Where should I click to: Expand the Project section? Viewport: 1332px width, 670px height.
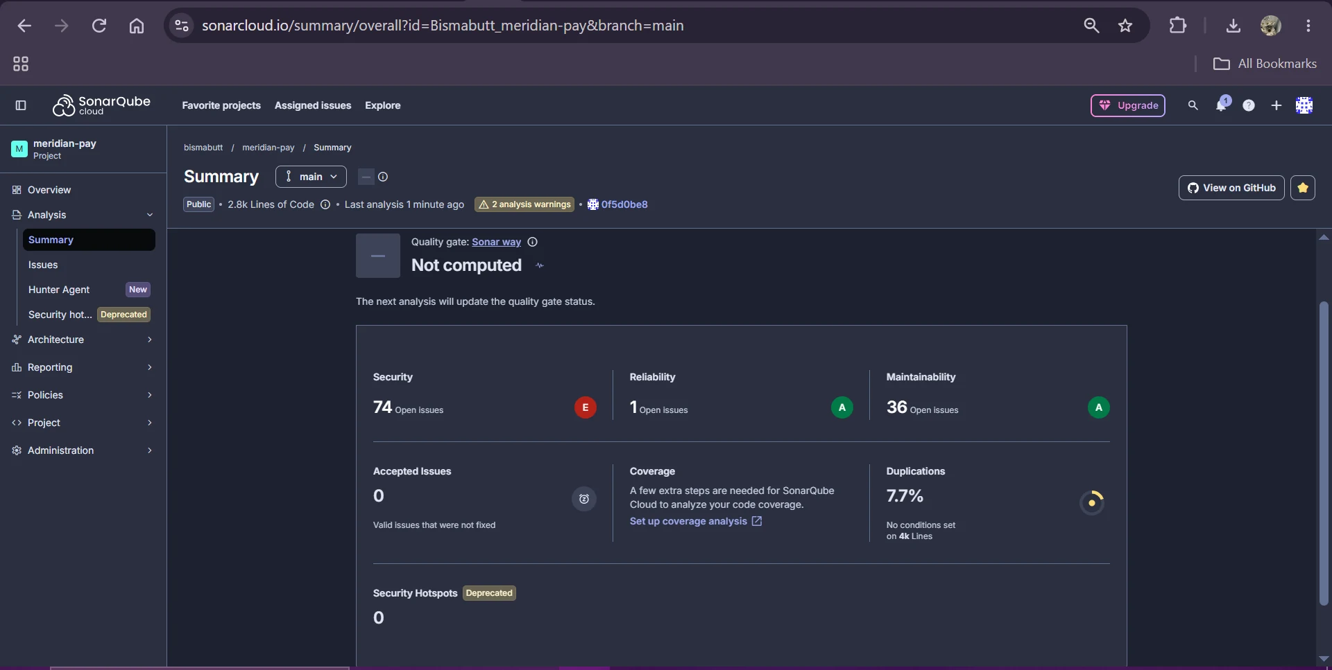pyautogui.click(x=83, y=423)
